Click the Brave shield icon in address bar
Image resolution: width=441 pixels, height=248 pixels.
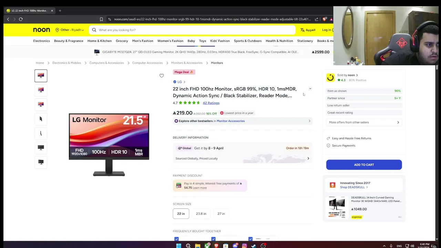[324, 19]
